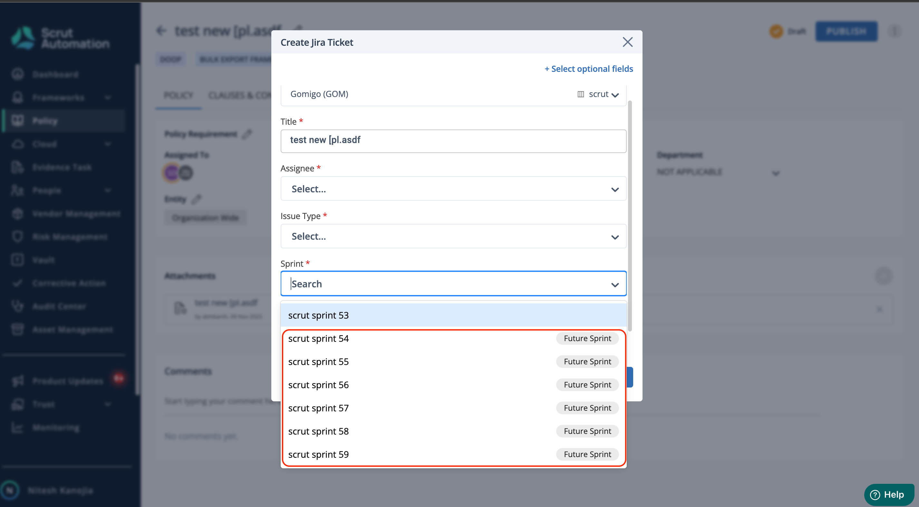
Task: Open the Assignee dropdown
Action: tap(453, 189)
